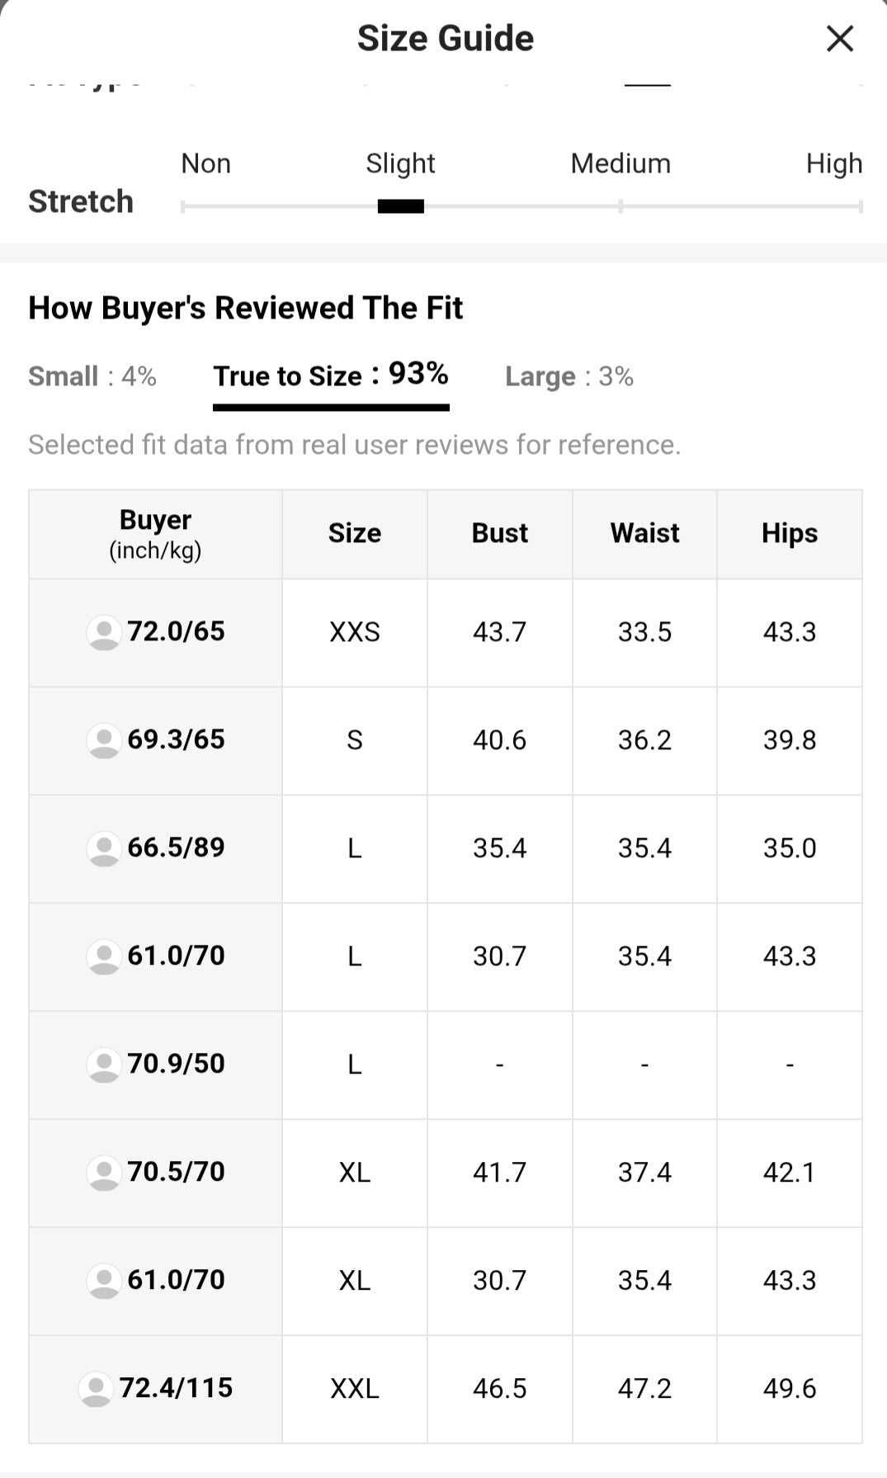Click the Medium stretch label
Screen dimensions: 887x1478
620,163
